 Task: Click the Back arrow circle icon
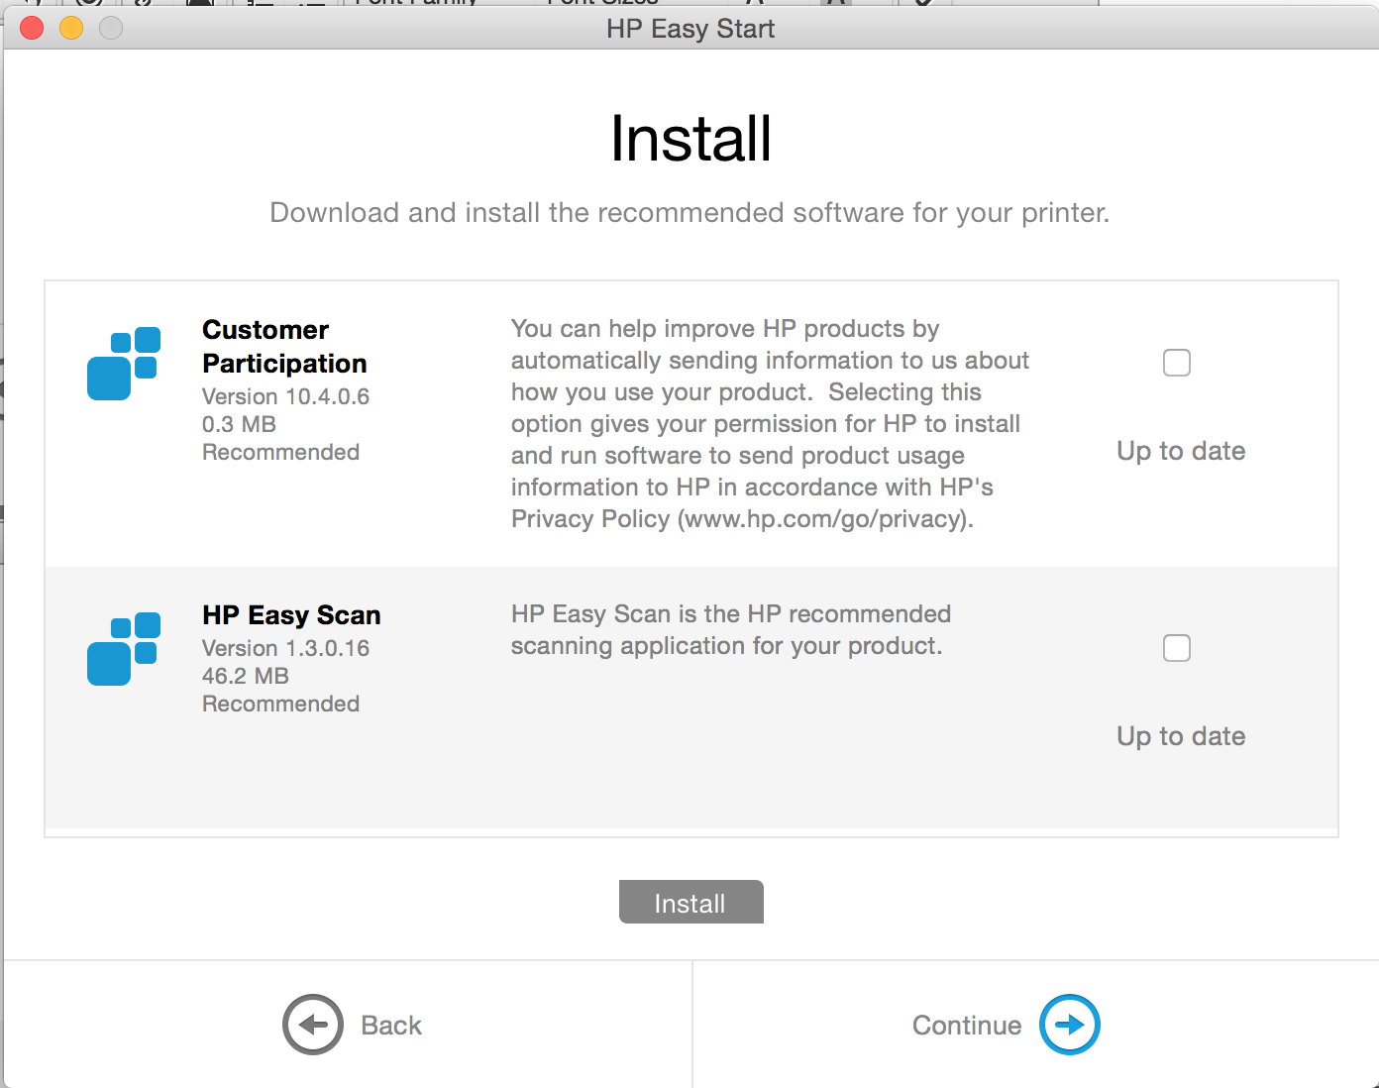pos(313,1025)
